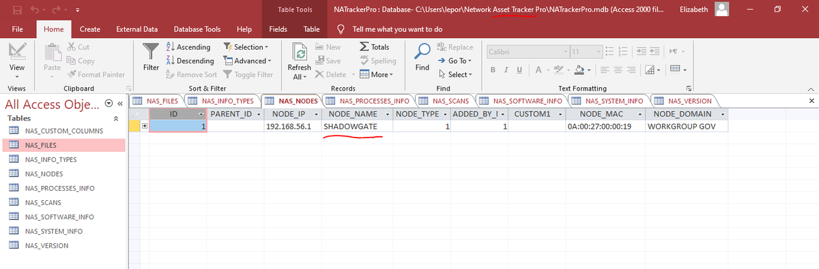819x269 pixels.
Task: Collapse navigation pane with shutter bar button
Action: click(x=120, y=104)
